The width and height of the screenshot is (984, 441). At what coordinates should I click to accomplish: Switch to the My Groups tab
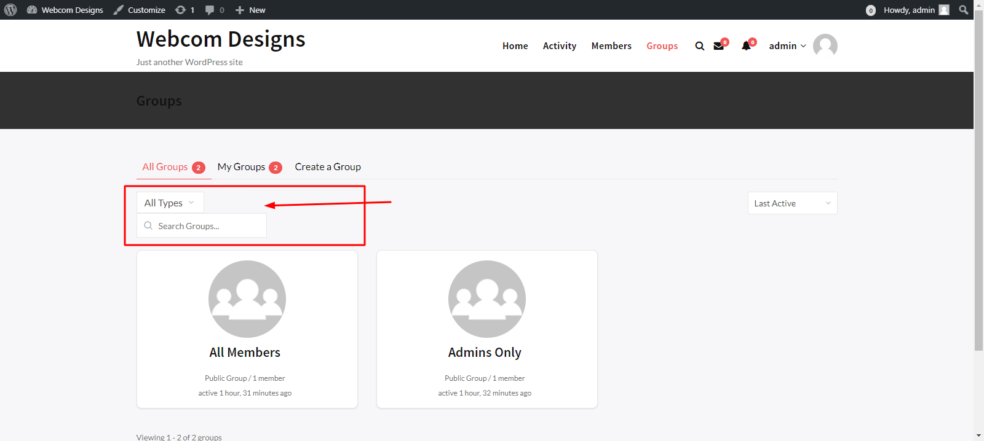click(x=250, y=167)
